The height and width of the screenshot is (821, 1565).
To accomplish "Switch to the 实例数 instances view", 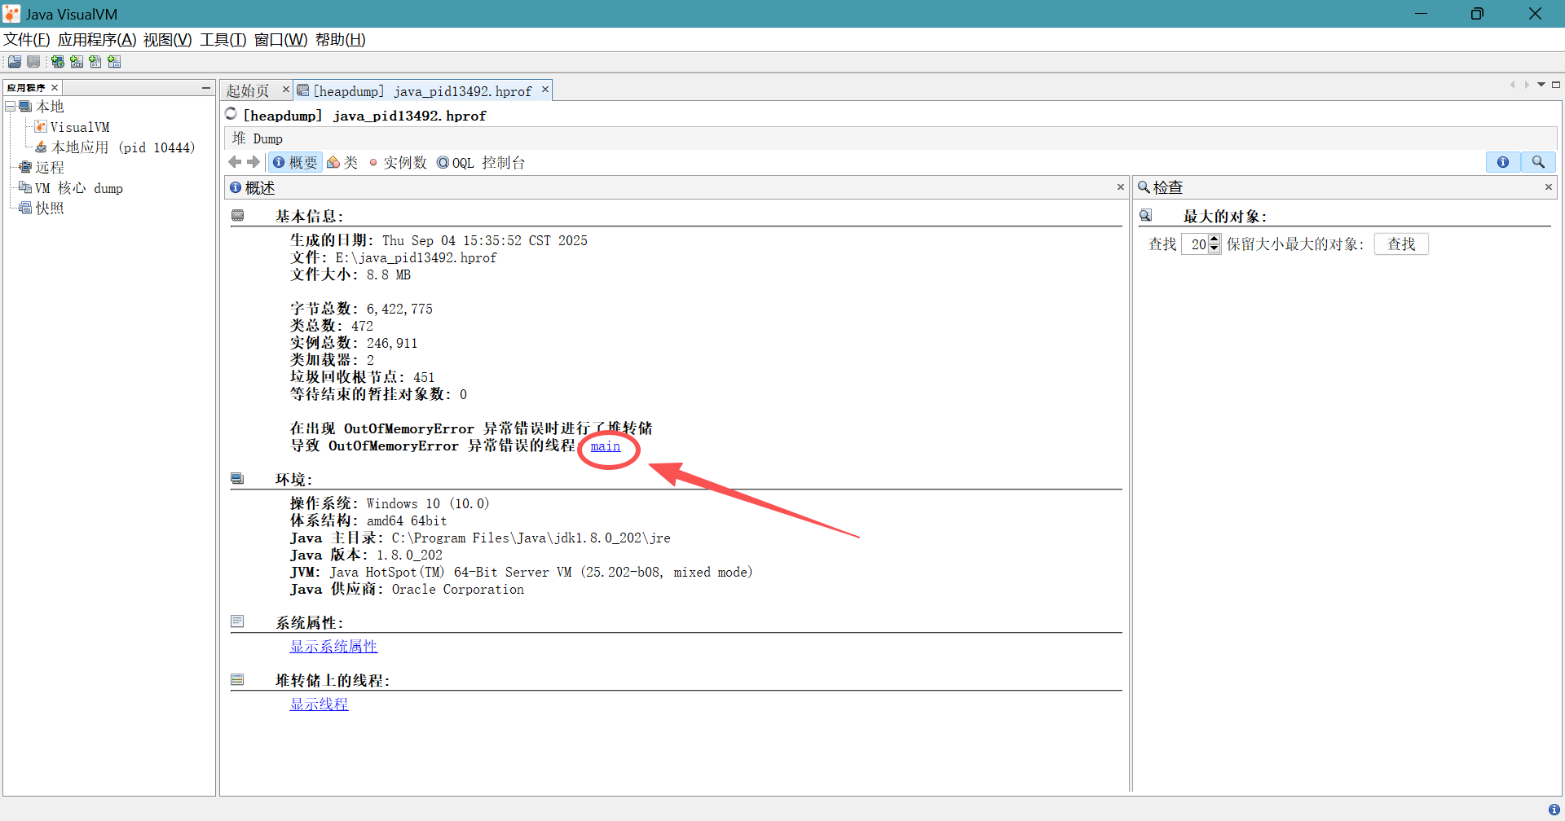I will point(398,162).
